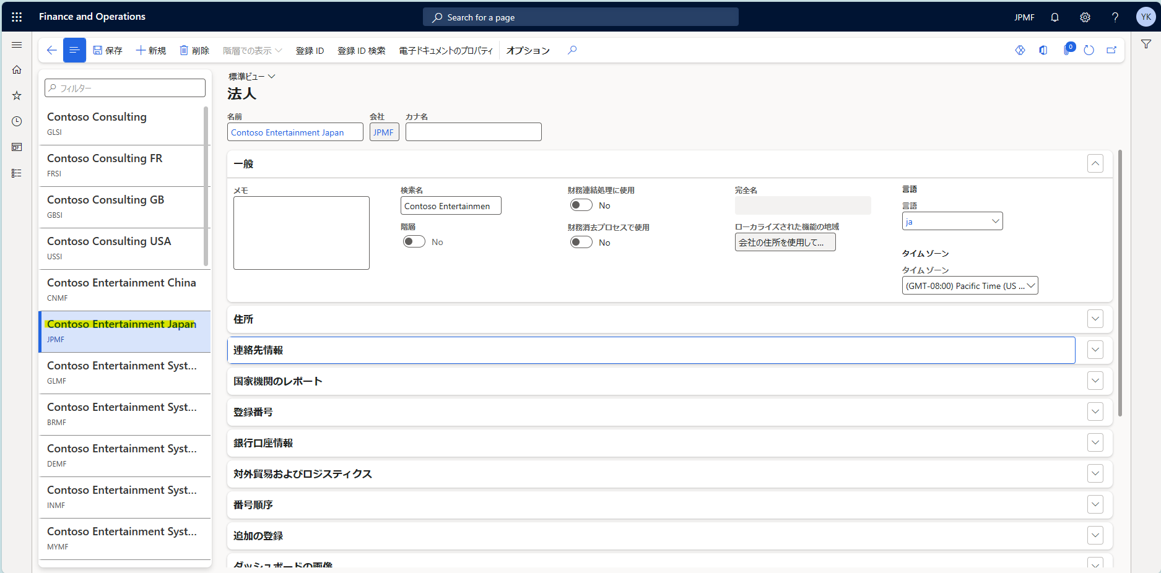Screen dimensions: 1161x573
Task: Click the JPMF company indicator in header
Action: pos(1024,17)
